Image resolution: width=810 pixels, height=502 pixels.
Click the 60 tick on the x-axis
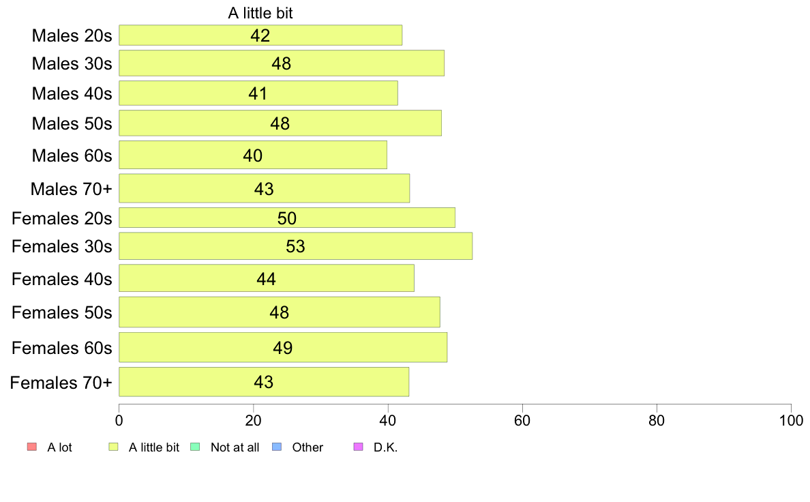(x=522, y=420)
